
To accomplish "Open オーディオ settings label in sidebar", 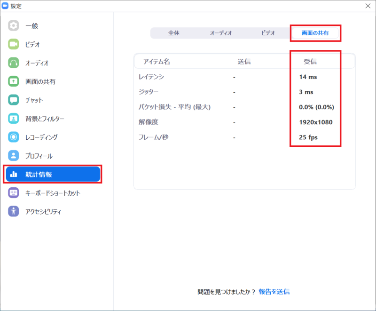I will (37, 63).
